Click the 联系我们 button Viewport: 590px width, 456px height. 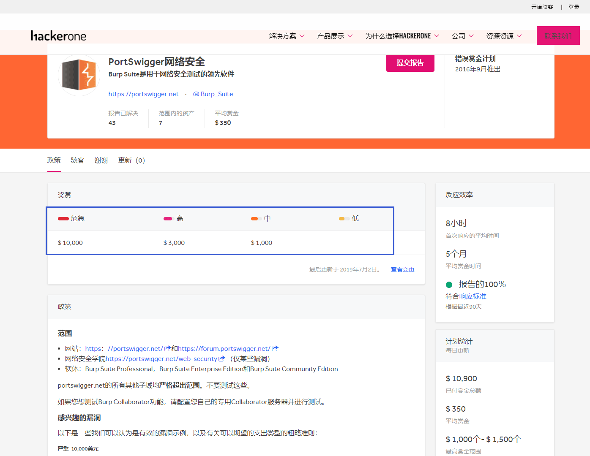tap(558, 35)
